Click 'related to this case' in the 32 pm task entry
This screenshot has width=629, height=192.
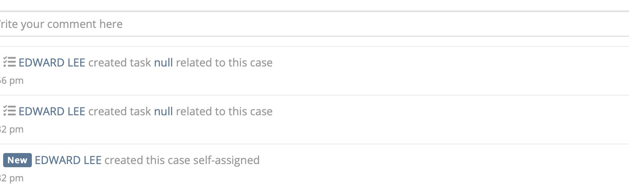click(x=224, y=111)
